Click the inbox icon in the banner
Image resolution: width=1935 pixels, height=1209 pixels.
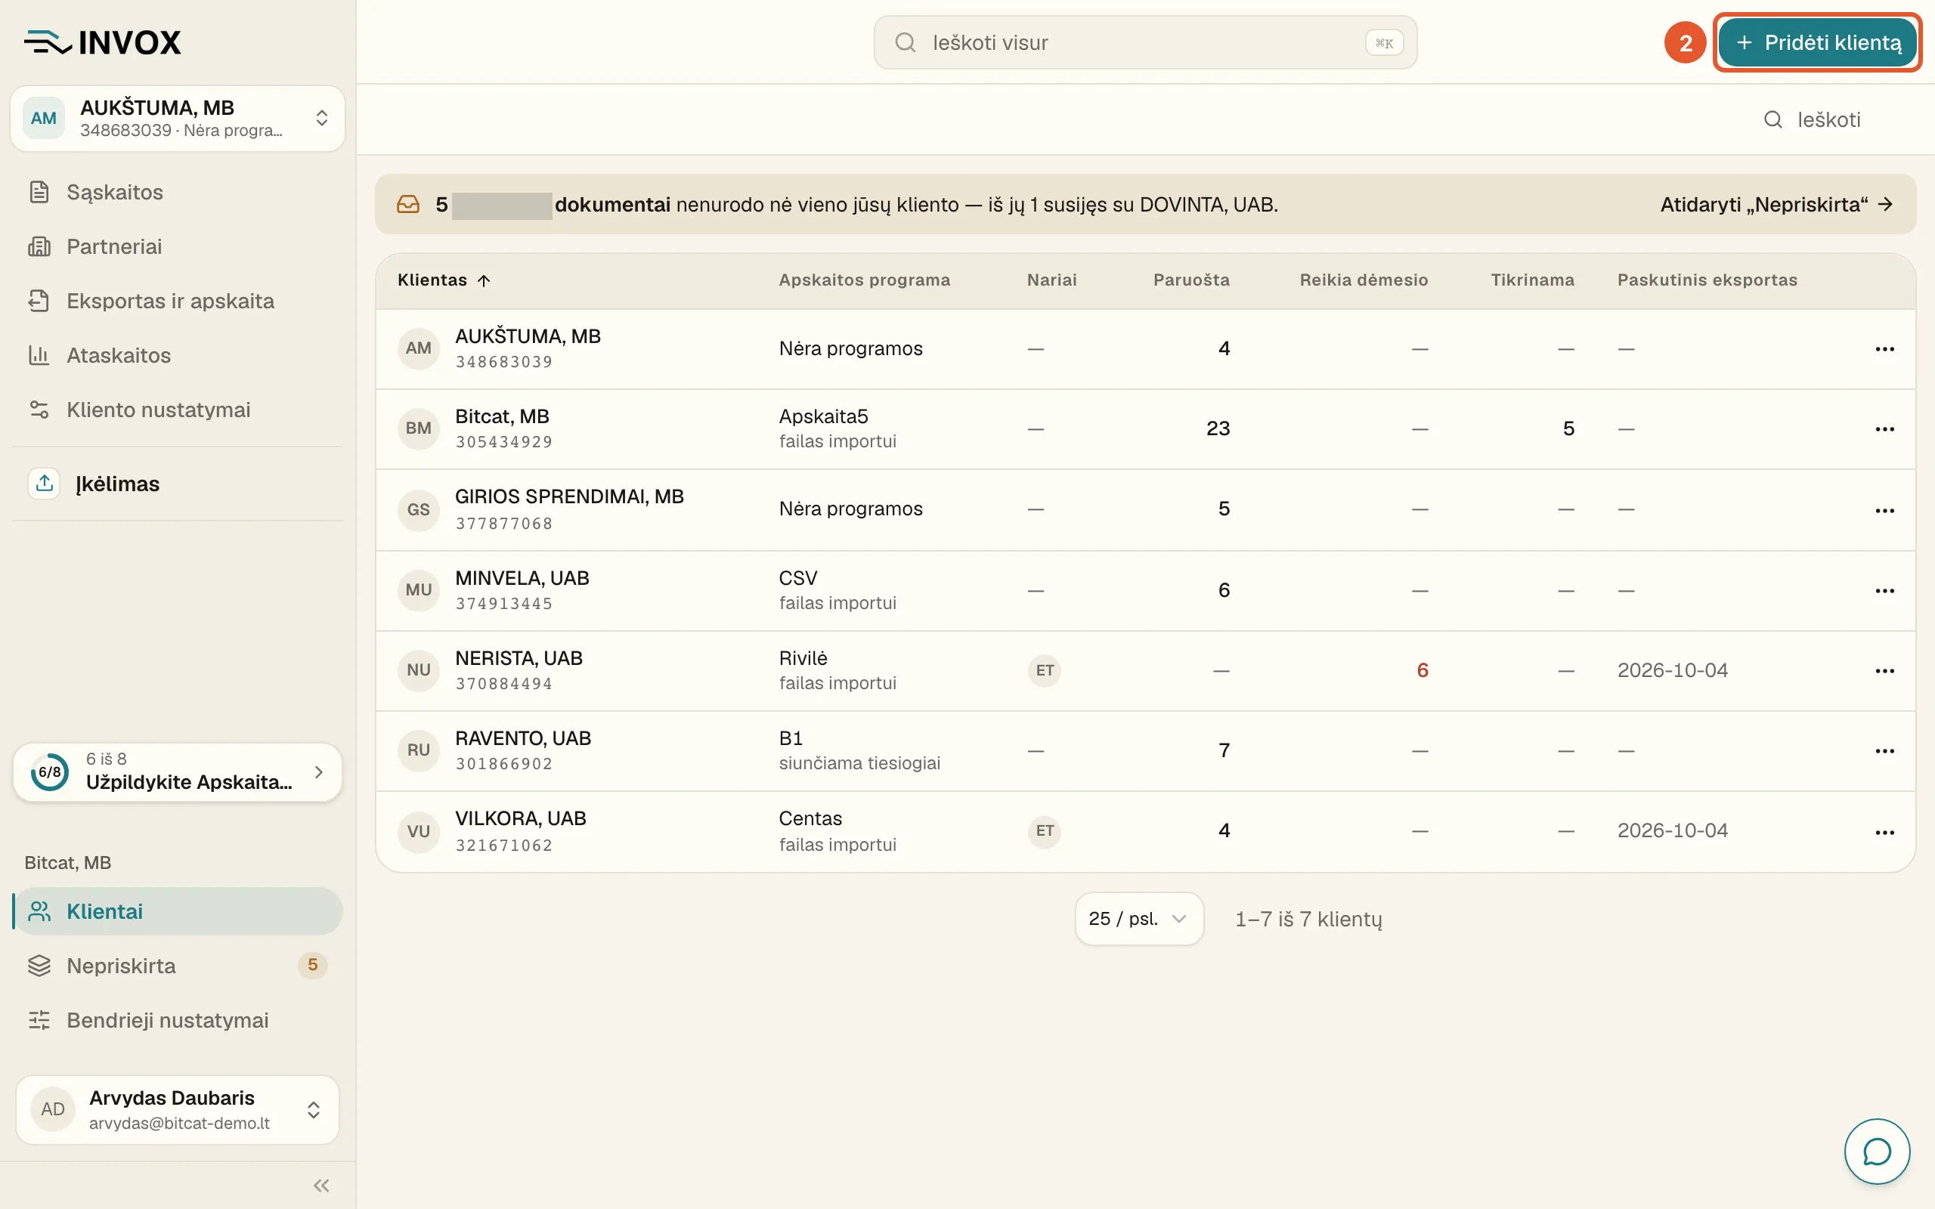[x=408, y=205]
